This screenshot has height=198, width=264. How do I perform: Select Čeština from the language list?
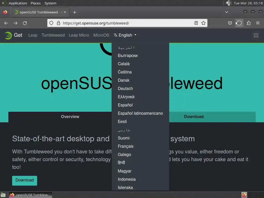140,72
